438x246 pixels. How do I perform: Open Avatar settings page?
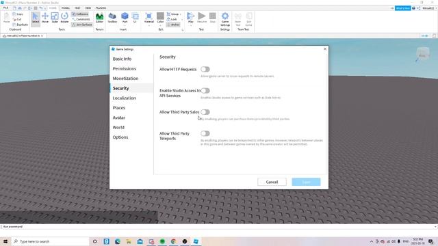[x=118, y=118]
